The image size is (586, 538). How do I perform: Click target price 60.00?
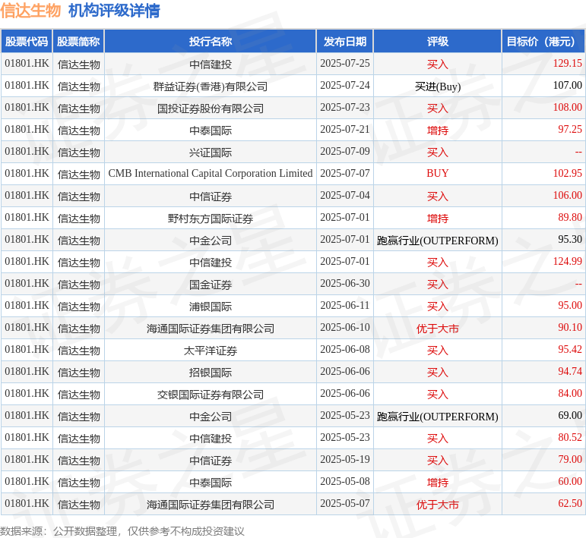(x=570, y=482)
